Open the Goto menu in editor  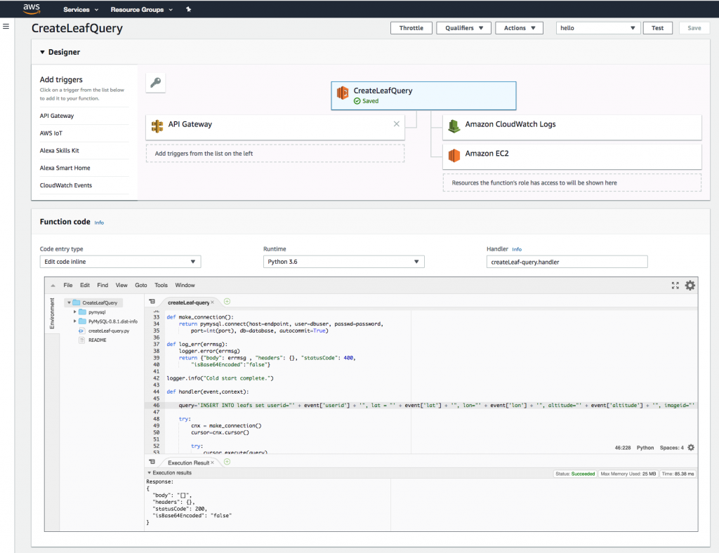coord(140,285)
